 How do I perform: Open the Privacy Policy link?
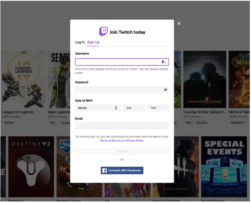click(x=135, y=141)
